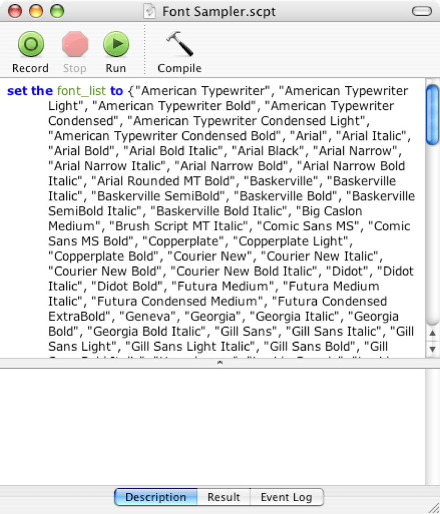Click the "to" keyword in script

[116, 91]
